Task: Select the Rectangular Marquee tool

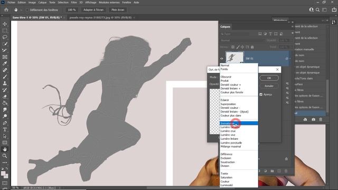Action: (5, 31)
